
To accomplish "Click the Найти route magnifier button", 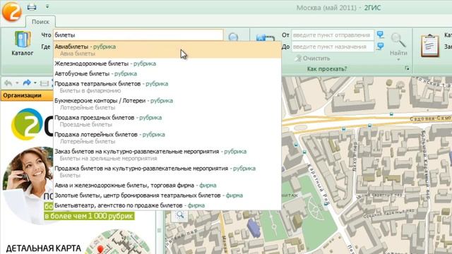I will [x=398, y=44].
